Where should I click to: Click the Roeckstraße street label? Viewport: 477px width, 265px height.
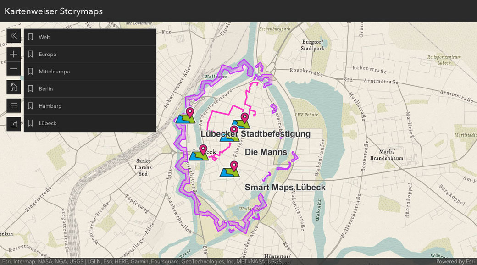[306, 72]
